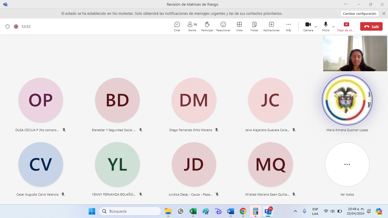This screenshot has height=218, width=388.
Task: Expand microphone options dropdown arrow
Action: (333, 27)
